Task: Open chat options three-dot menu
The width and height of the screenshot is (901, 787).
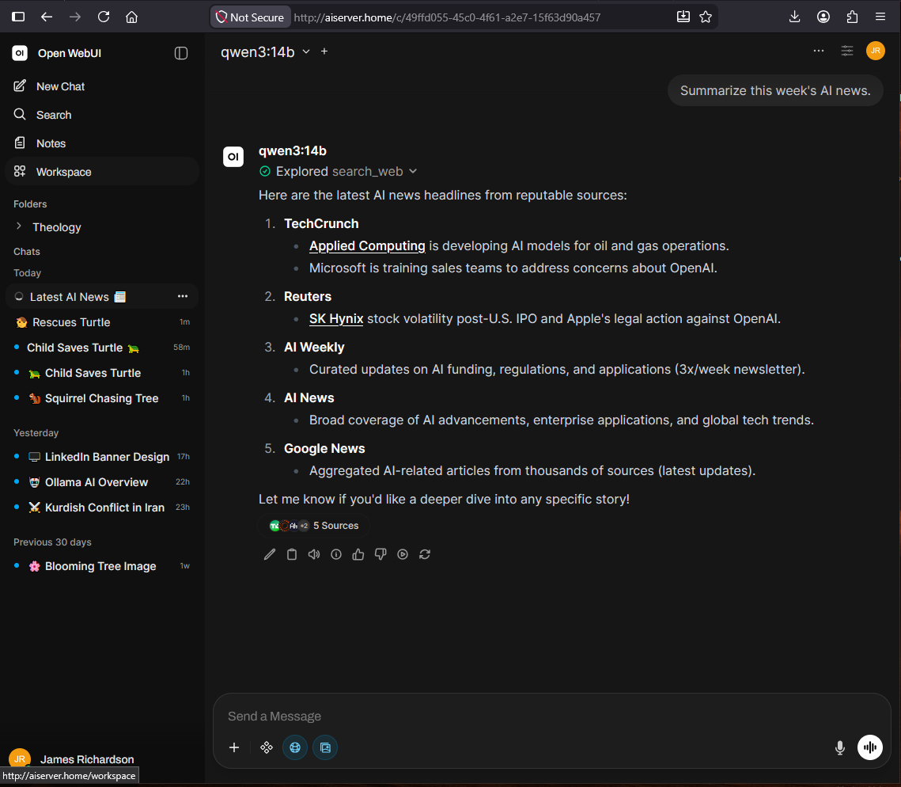Action: click(x=818, y=51)
